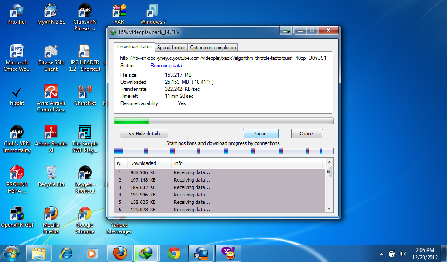Open Bitvise SSH Client icon

tap(51, 58)
